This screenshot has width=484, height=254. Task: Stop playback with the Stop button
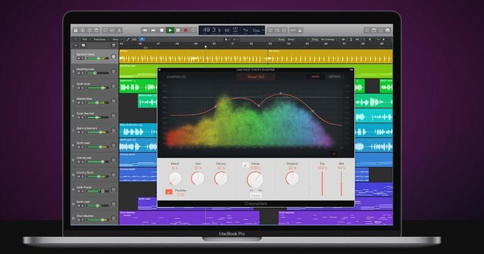pyautogui.click(x=162, y=30)
